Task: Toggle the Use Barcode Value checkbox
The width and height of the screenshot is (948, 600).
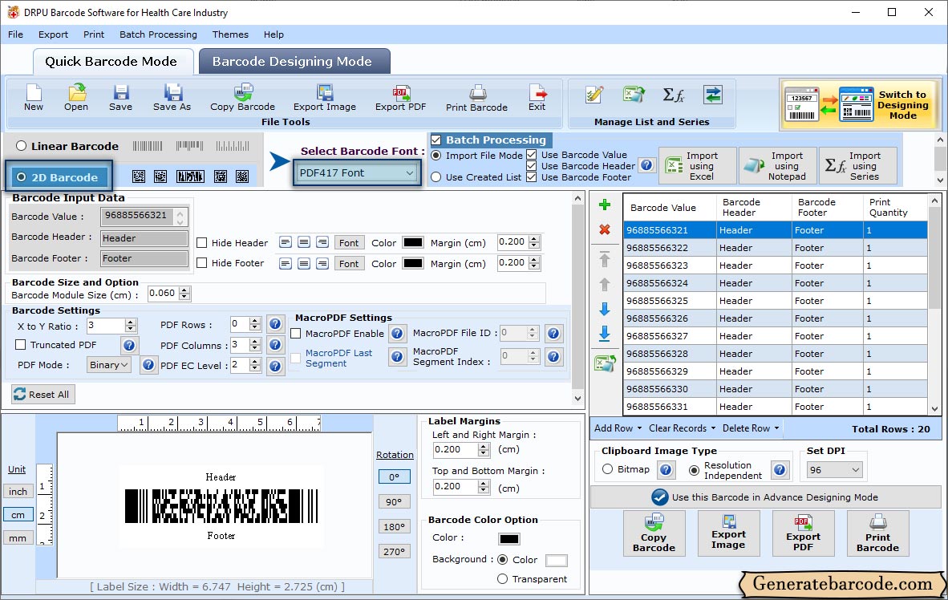Action: coord(532,154)
